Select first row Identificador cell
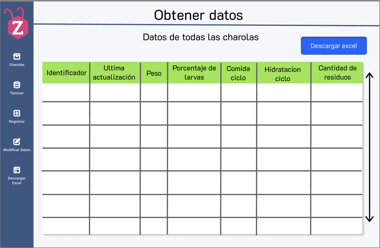Viewport: 380px width, 248px height. (x=66, y=92)
